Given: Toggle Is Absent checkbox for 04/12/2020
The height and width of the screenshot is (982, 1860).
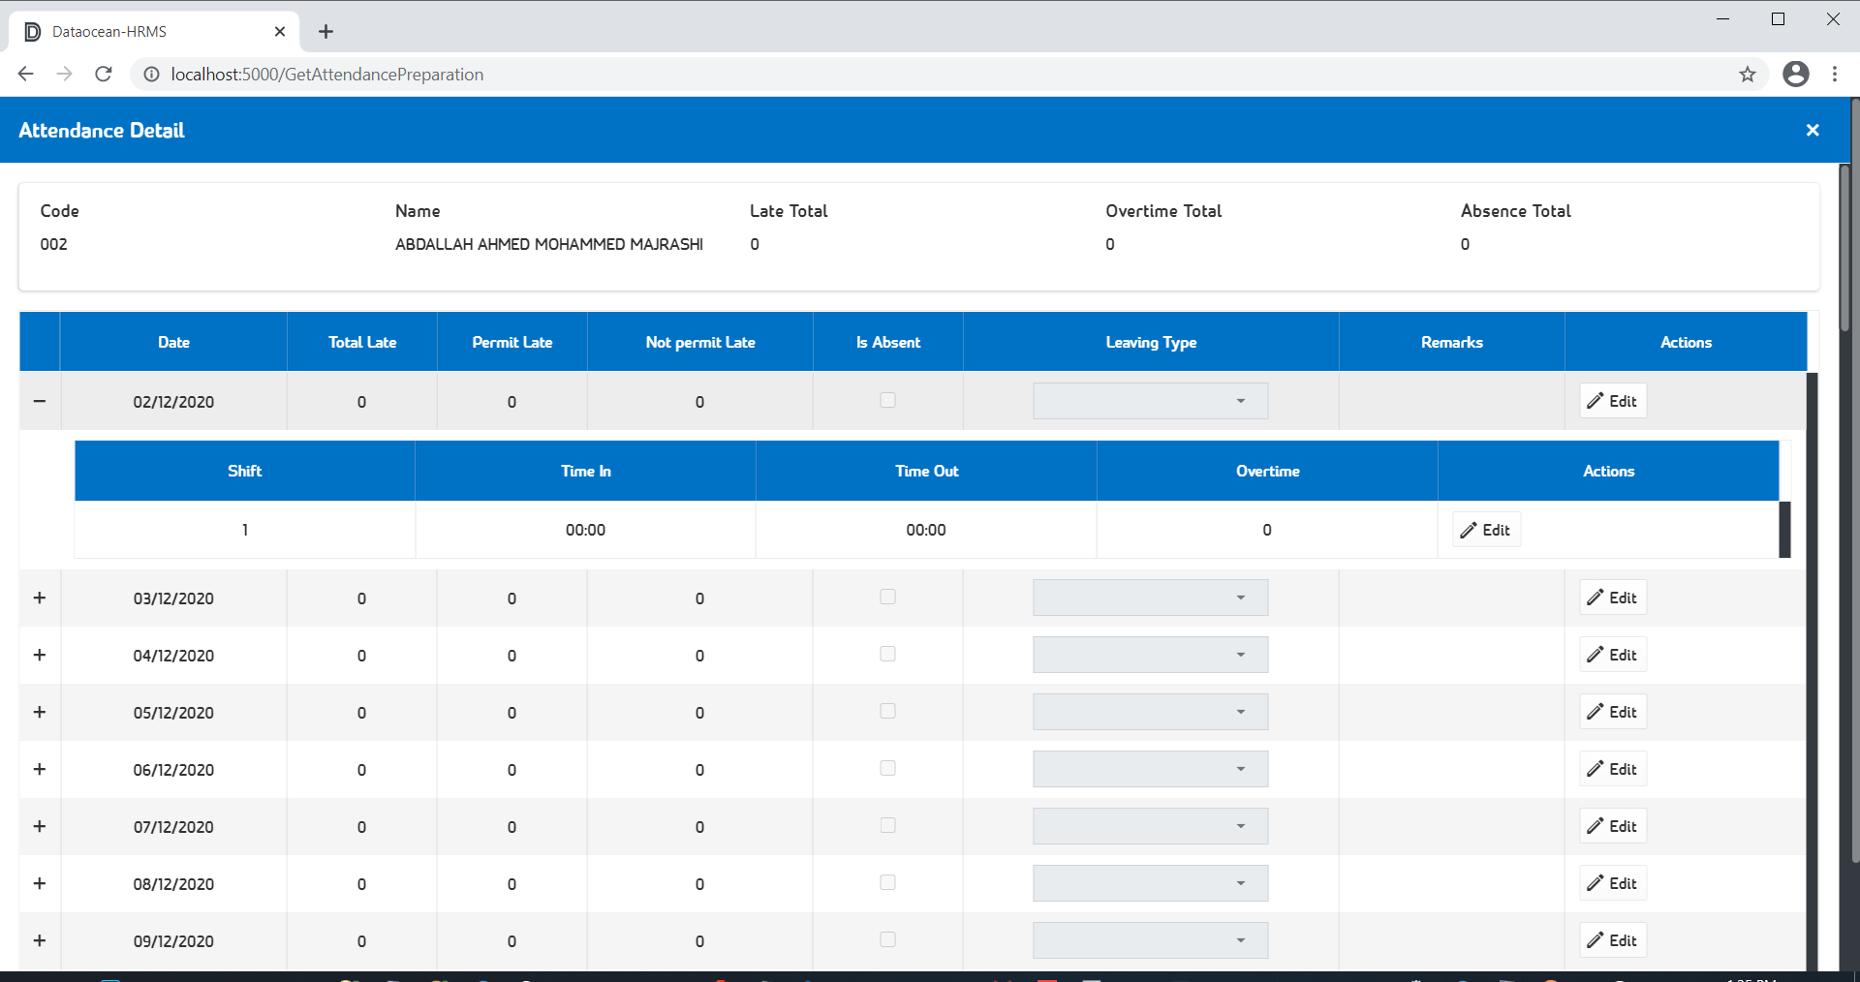Looking at the screenshot, I should click(887, 654).
